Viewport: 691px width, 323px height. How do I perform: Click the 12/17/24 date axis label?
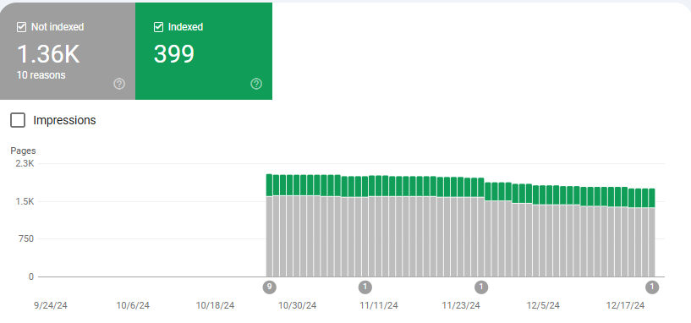(625, 305)
